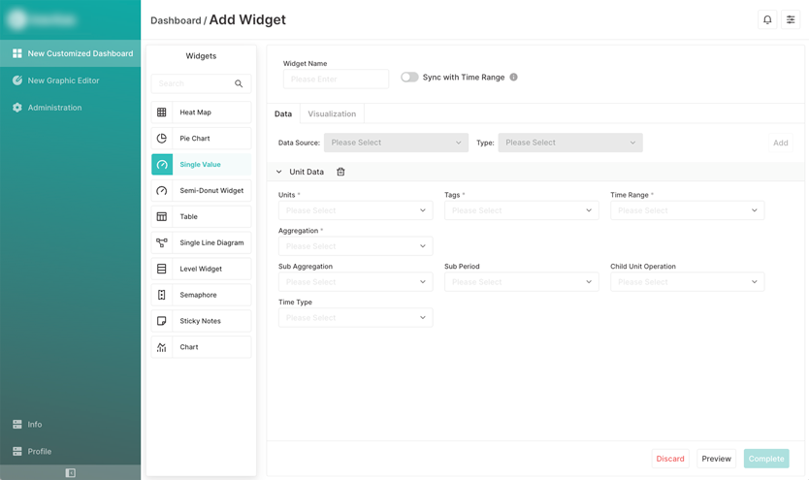Click the Widget Name input field
Image resolution: width=809 pixels, height=480 pixels.
pyautogui.click(x=336, y=79)
